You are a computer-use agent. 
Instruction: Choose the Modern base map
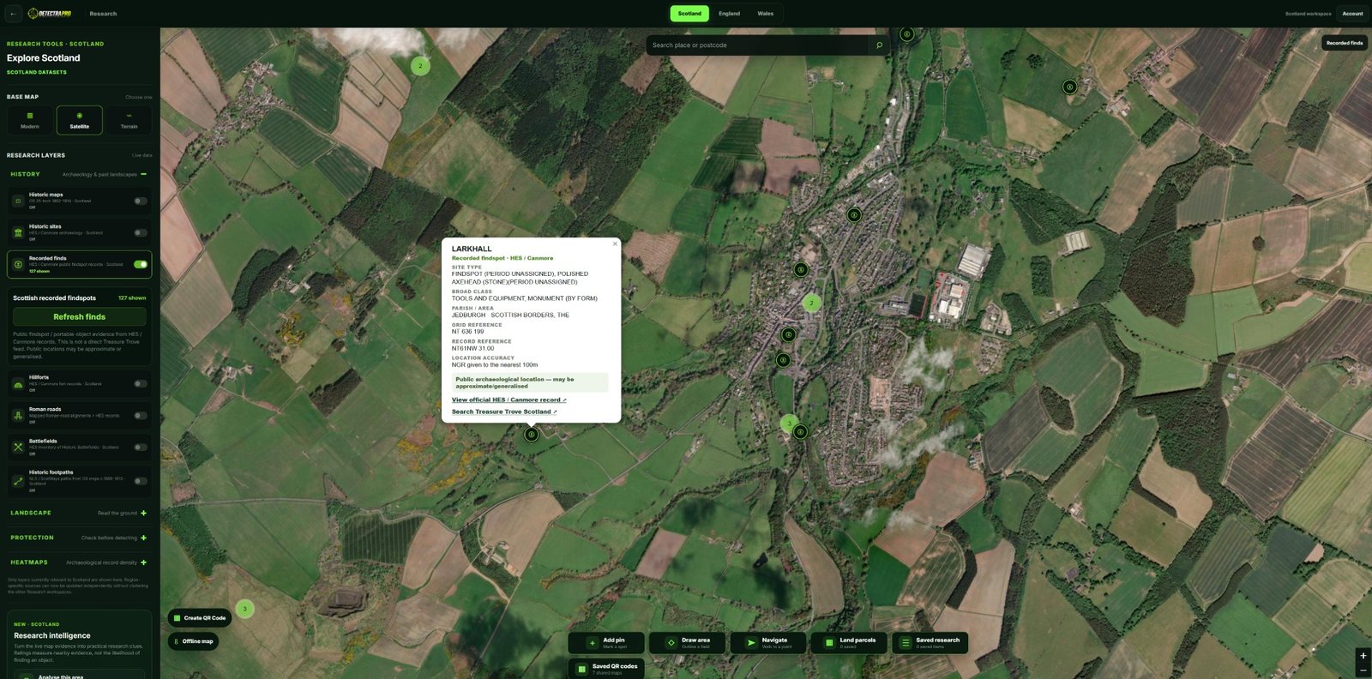(x=30, y=120)
